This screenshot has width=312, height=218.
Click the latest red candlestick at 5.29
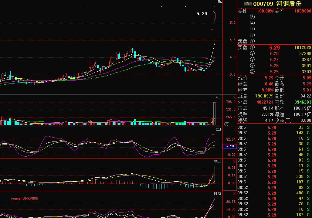(x=215, y=18)
